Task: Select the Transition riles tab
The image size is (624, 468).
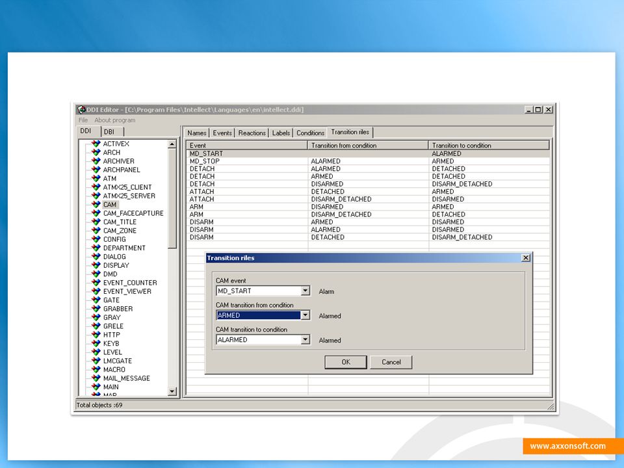Action: pyautogui.click(x=350, y=132)
